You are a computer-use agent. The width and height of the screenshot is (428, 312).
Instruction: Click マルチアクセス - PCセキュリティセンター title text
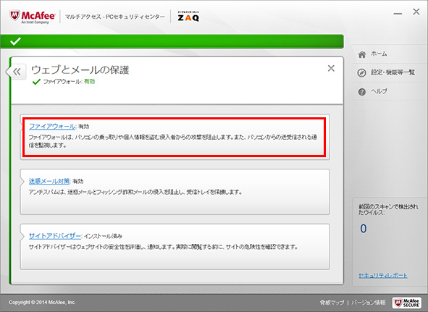point(115,17)
